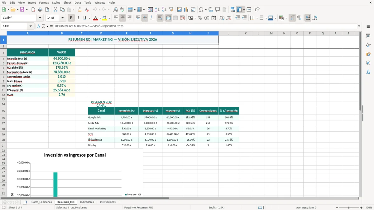Screen dimensions: 374x210
Task: Click Export as PDF icon
Action: tap(33, 10)
